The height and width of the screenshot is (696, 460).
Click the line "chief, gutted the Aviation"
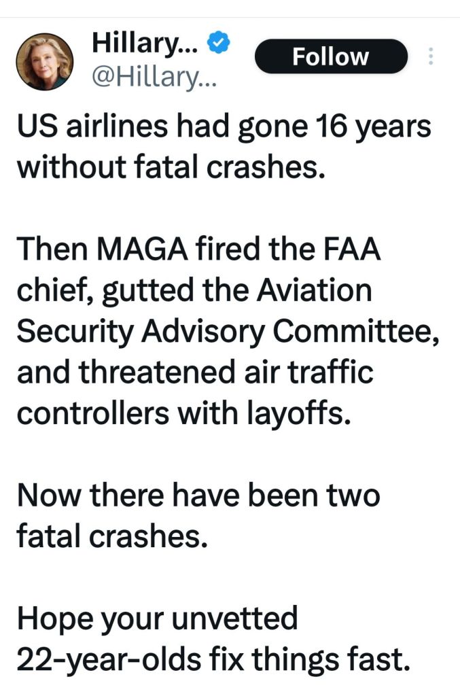(x=194, y=290)
